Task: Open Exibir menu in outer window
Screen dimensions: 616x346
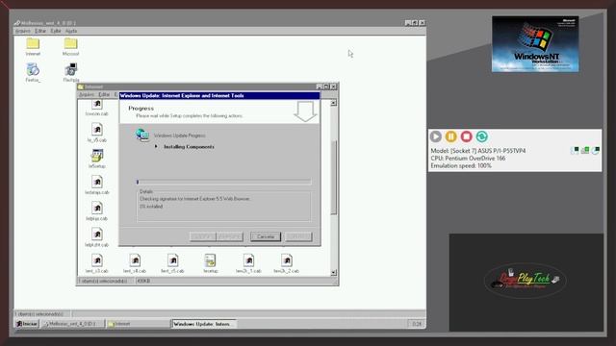Action: pyautogui.click(x=56, y=31)
